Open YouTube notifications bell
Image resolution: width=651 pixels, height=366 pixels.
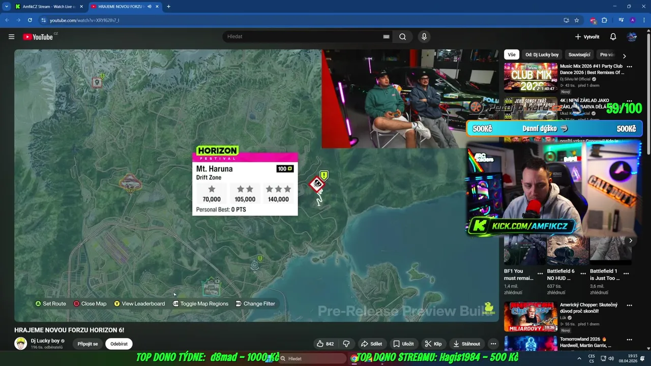(613, 37)
